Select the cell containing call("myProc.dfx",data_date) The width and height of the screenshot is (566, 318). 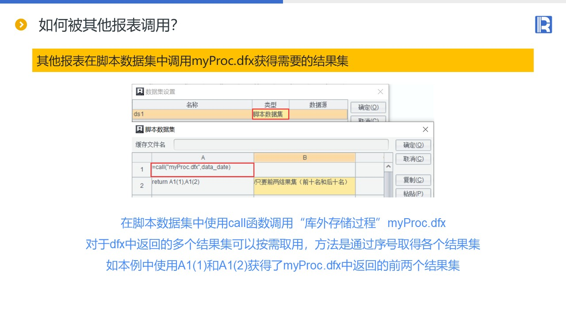(x=203, y=170)
